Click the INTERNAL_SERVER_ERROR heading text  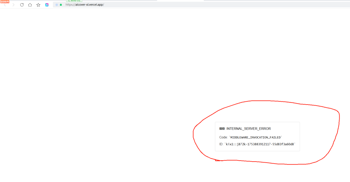(x=249, y=129)
